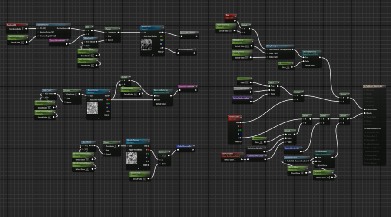Edit Default Value of NotMask parameter

click(x=328, y=178)
